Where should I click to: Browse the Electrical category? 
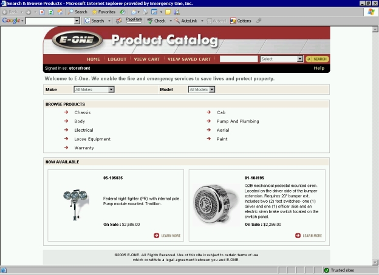[x=84, y=130]
